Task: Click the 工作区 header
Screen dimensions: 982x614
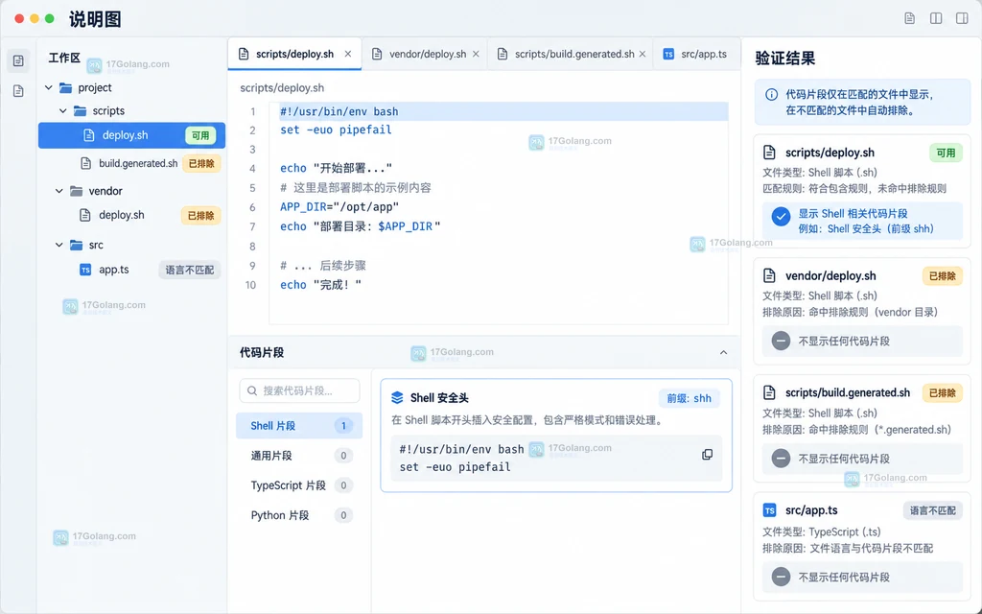Action: (x=64, y=59)
